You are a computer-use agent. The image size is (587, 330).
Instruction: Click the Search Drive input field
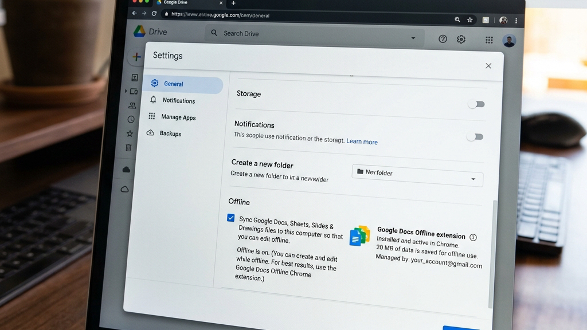tap(315, 36)
